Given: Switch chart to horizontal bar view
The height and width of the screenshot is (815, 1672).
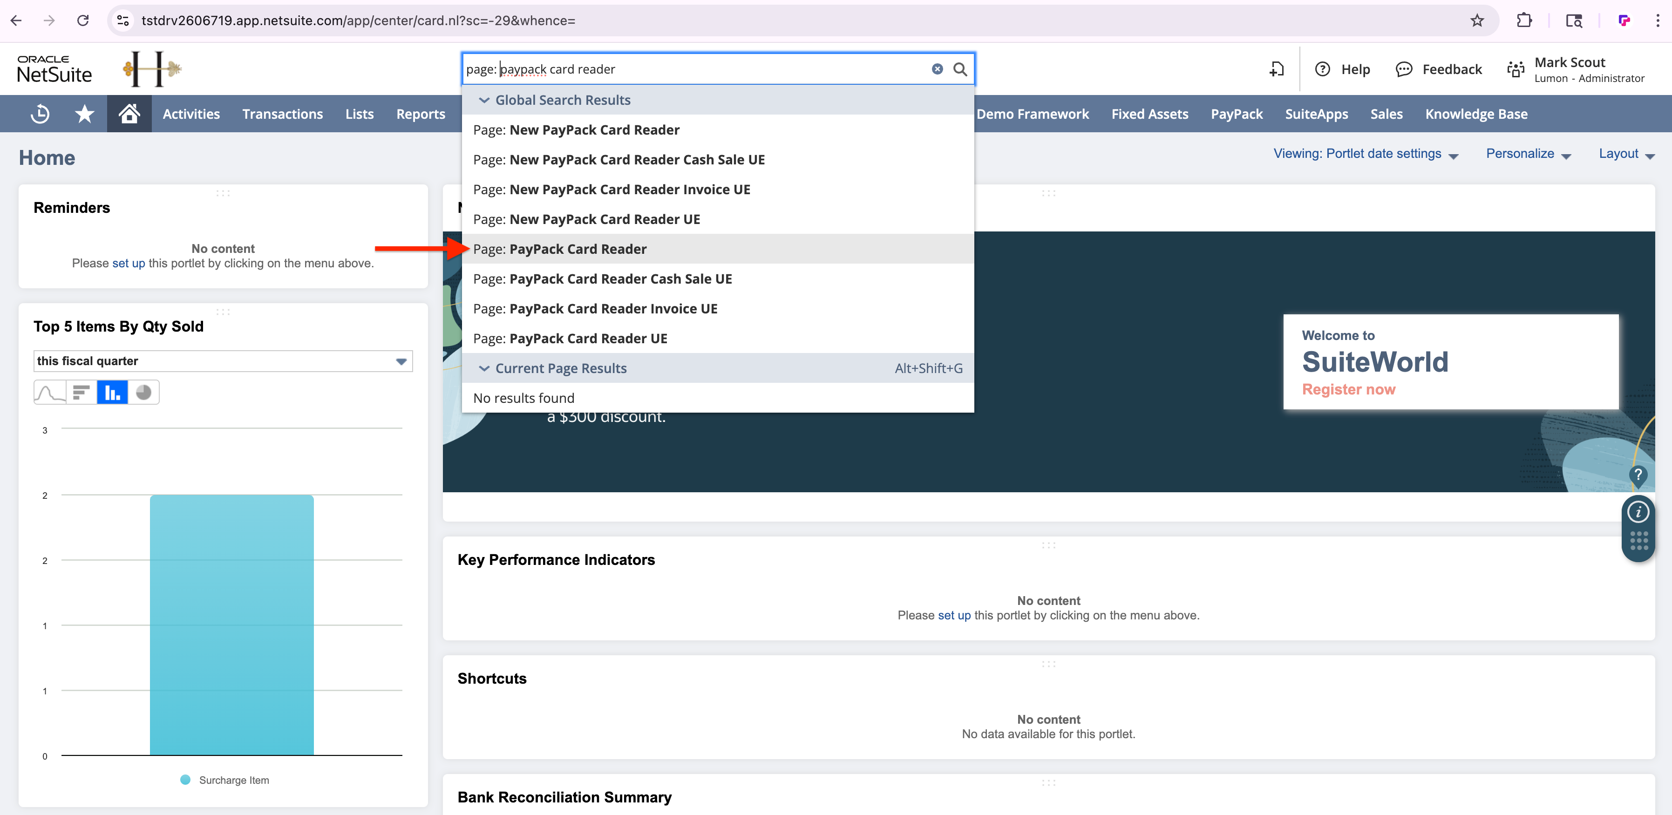Looking at the screenshot, I should (x=81, y=393).
